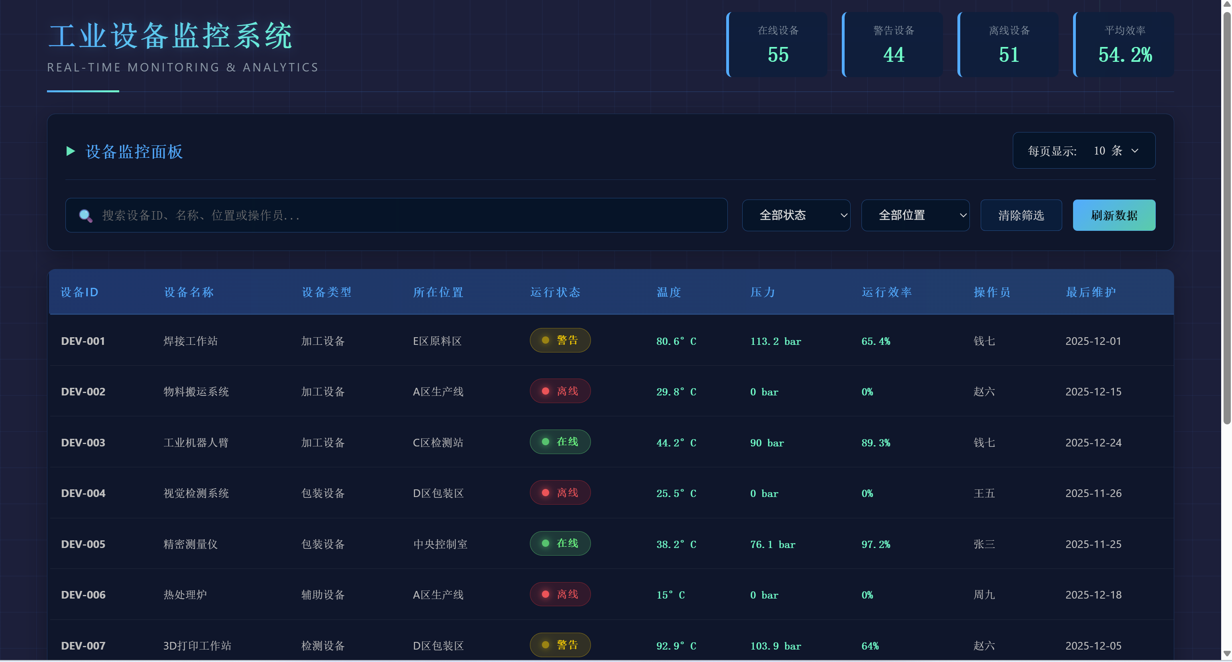Open the 全部位置 location filter dropdown
1232x662 pixels.
[915, 215]
